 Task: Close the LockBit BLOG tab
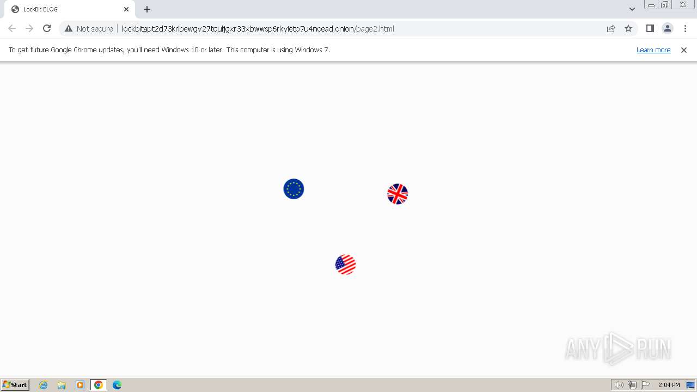click(x=126, y=9)
